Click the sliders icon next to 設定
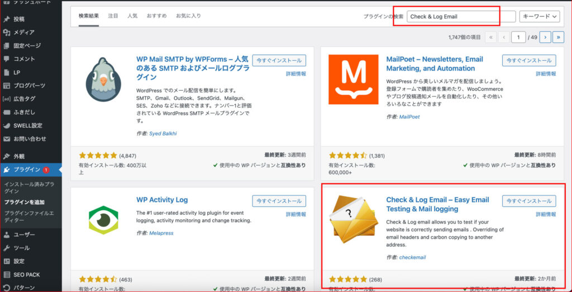This screenshot has width=572, height=292. pos(7,261)
